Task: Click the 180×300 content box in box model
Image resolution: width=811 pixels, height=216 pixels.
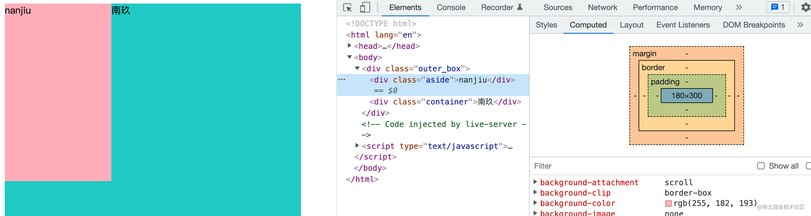Action: tap(686, 96)
